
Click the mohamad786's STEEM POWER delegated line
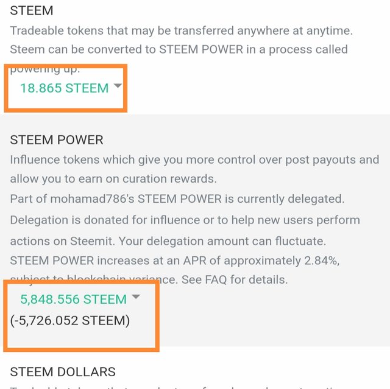[177, 199]
